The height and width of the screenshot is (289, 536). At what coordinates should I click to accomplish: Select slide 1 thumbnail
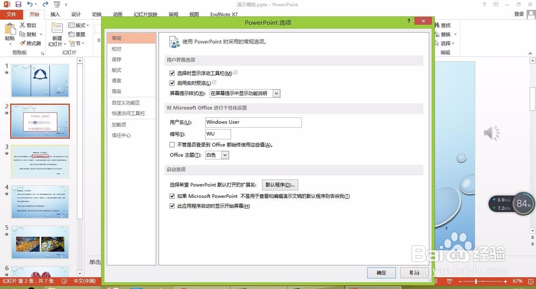(x=40, y=80)
